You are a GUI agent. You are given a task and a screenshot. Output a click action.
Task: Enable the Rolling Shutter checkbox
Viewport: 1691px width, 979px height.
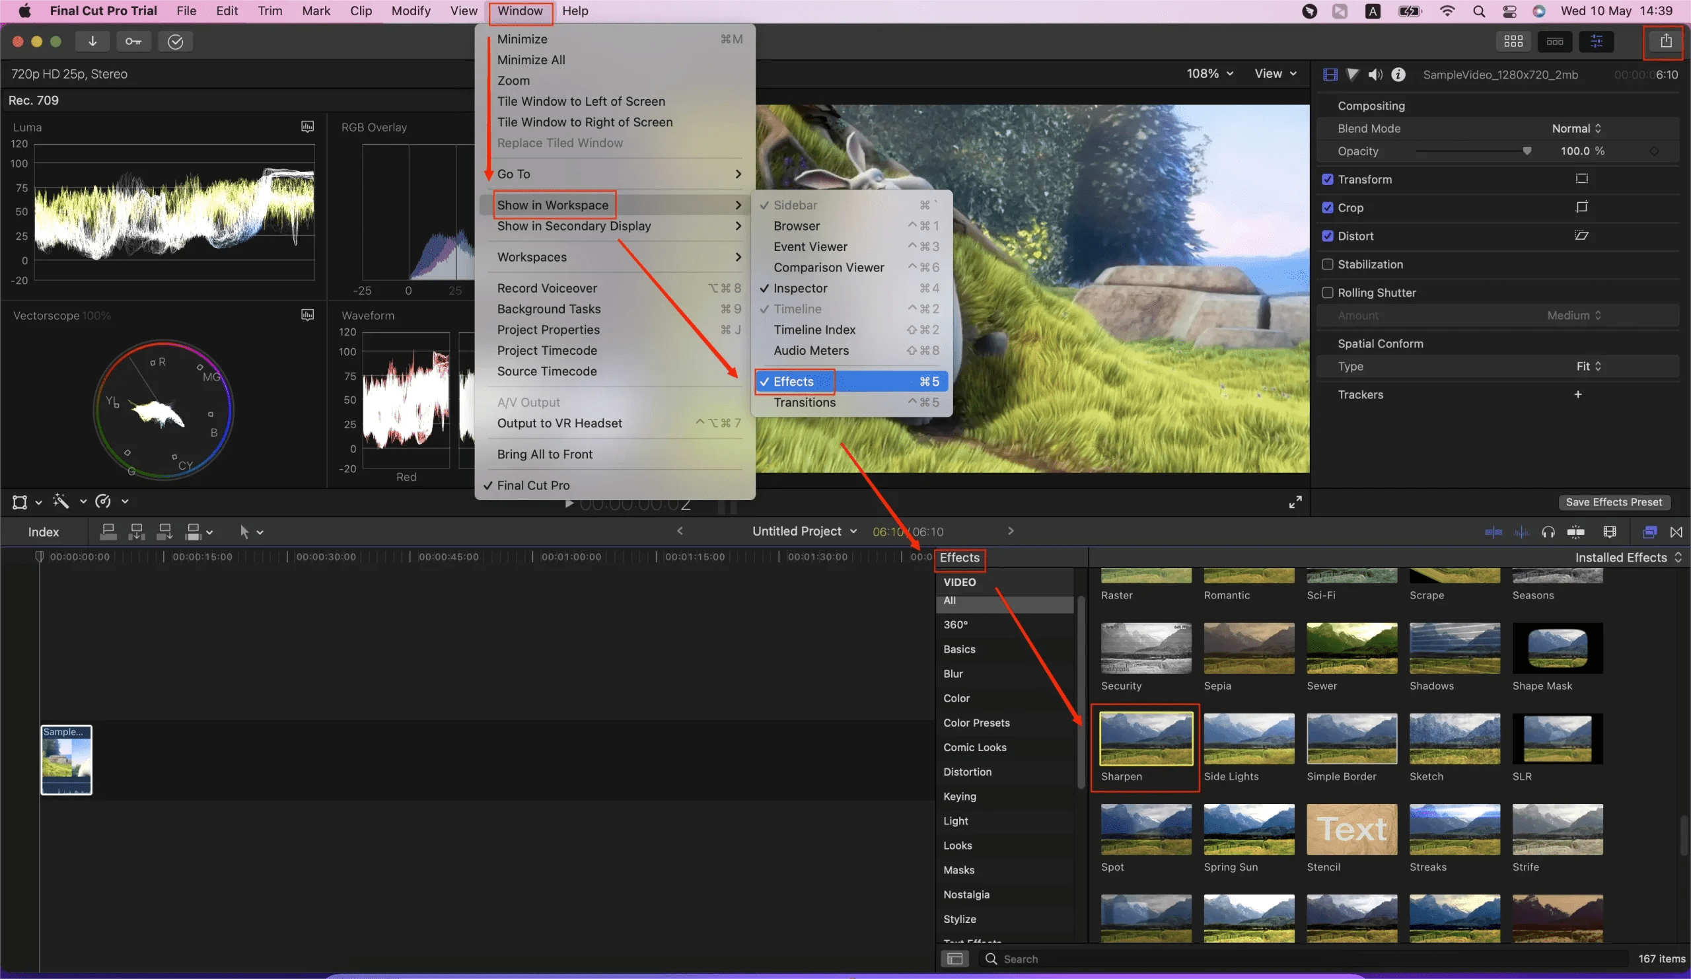1328,293
